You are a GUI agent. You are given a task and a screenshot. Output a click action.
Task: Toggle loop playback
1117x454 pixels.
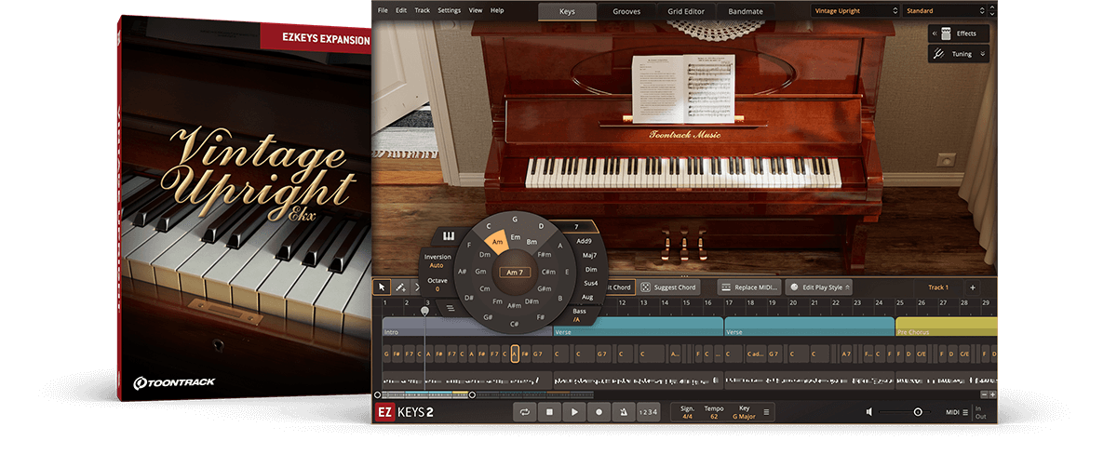[x=524, y=412]
